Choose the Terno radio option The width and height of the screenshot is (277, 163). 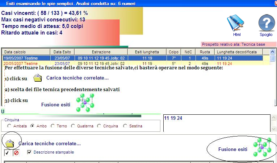tap(53, 126)
